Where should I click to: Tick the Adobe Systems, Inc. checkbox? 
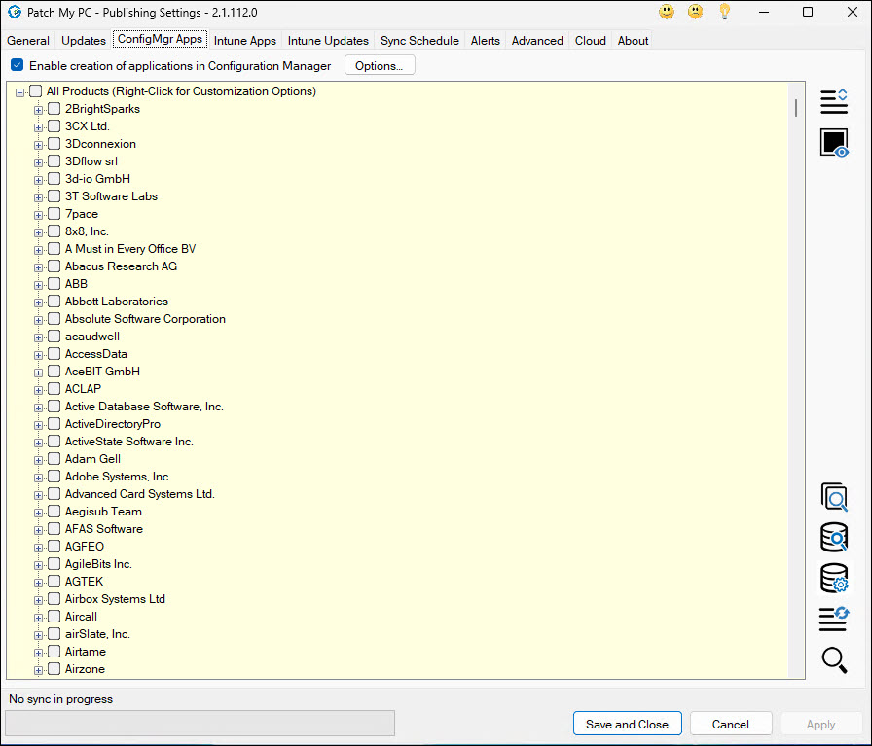tap(54, 477)
